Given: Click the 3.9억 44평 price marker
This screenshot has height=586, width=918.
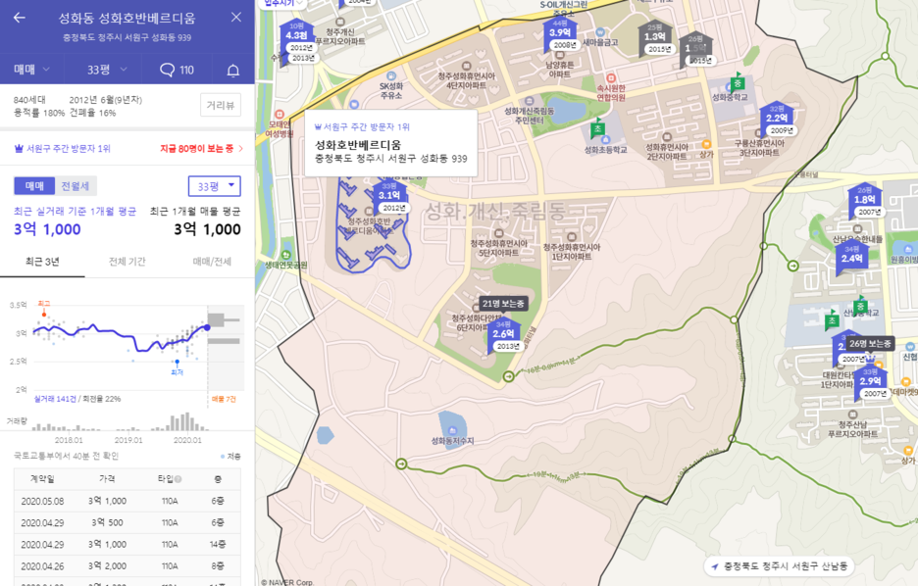Looking at the screenshot, I should pyautogui.click(x=560, y=32).
